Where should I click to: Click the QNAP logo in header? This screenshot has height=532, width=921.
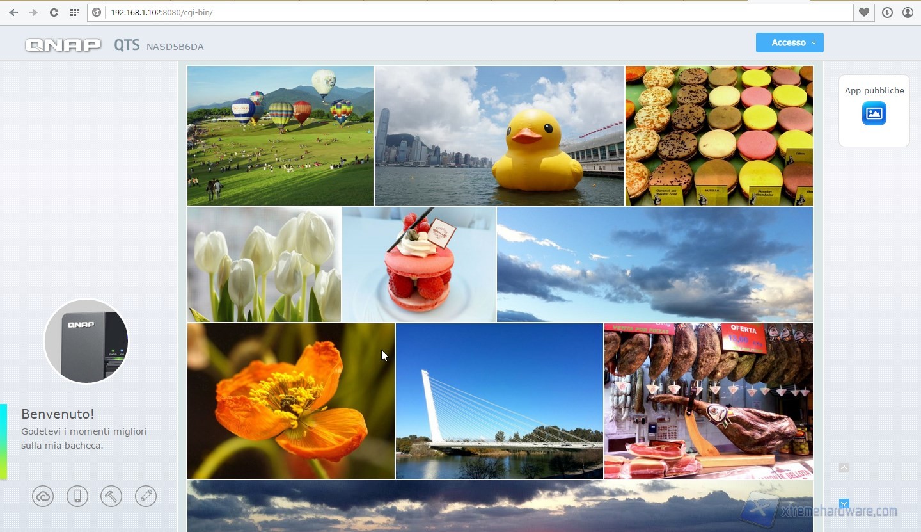coord(63,45)
